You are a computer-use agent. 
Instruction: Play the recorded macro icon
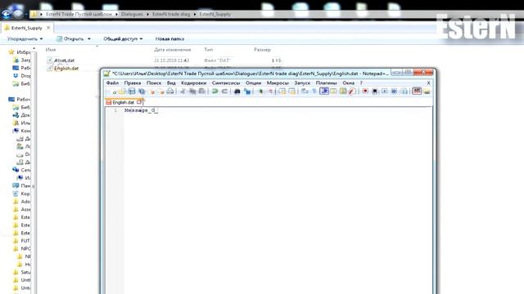pos(384,91)
